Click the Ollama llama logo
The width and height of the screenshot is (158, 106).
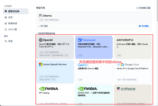[x=40, y=16]
